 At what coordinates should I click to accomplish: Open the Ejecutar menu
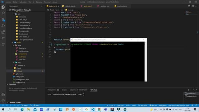click(39, 2)
